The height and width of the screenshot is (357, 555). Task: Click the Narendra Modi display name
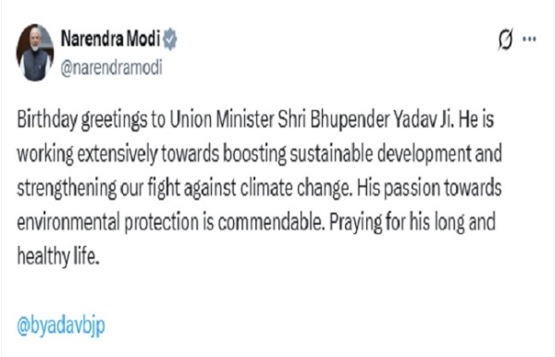pos(110,38)
